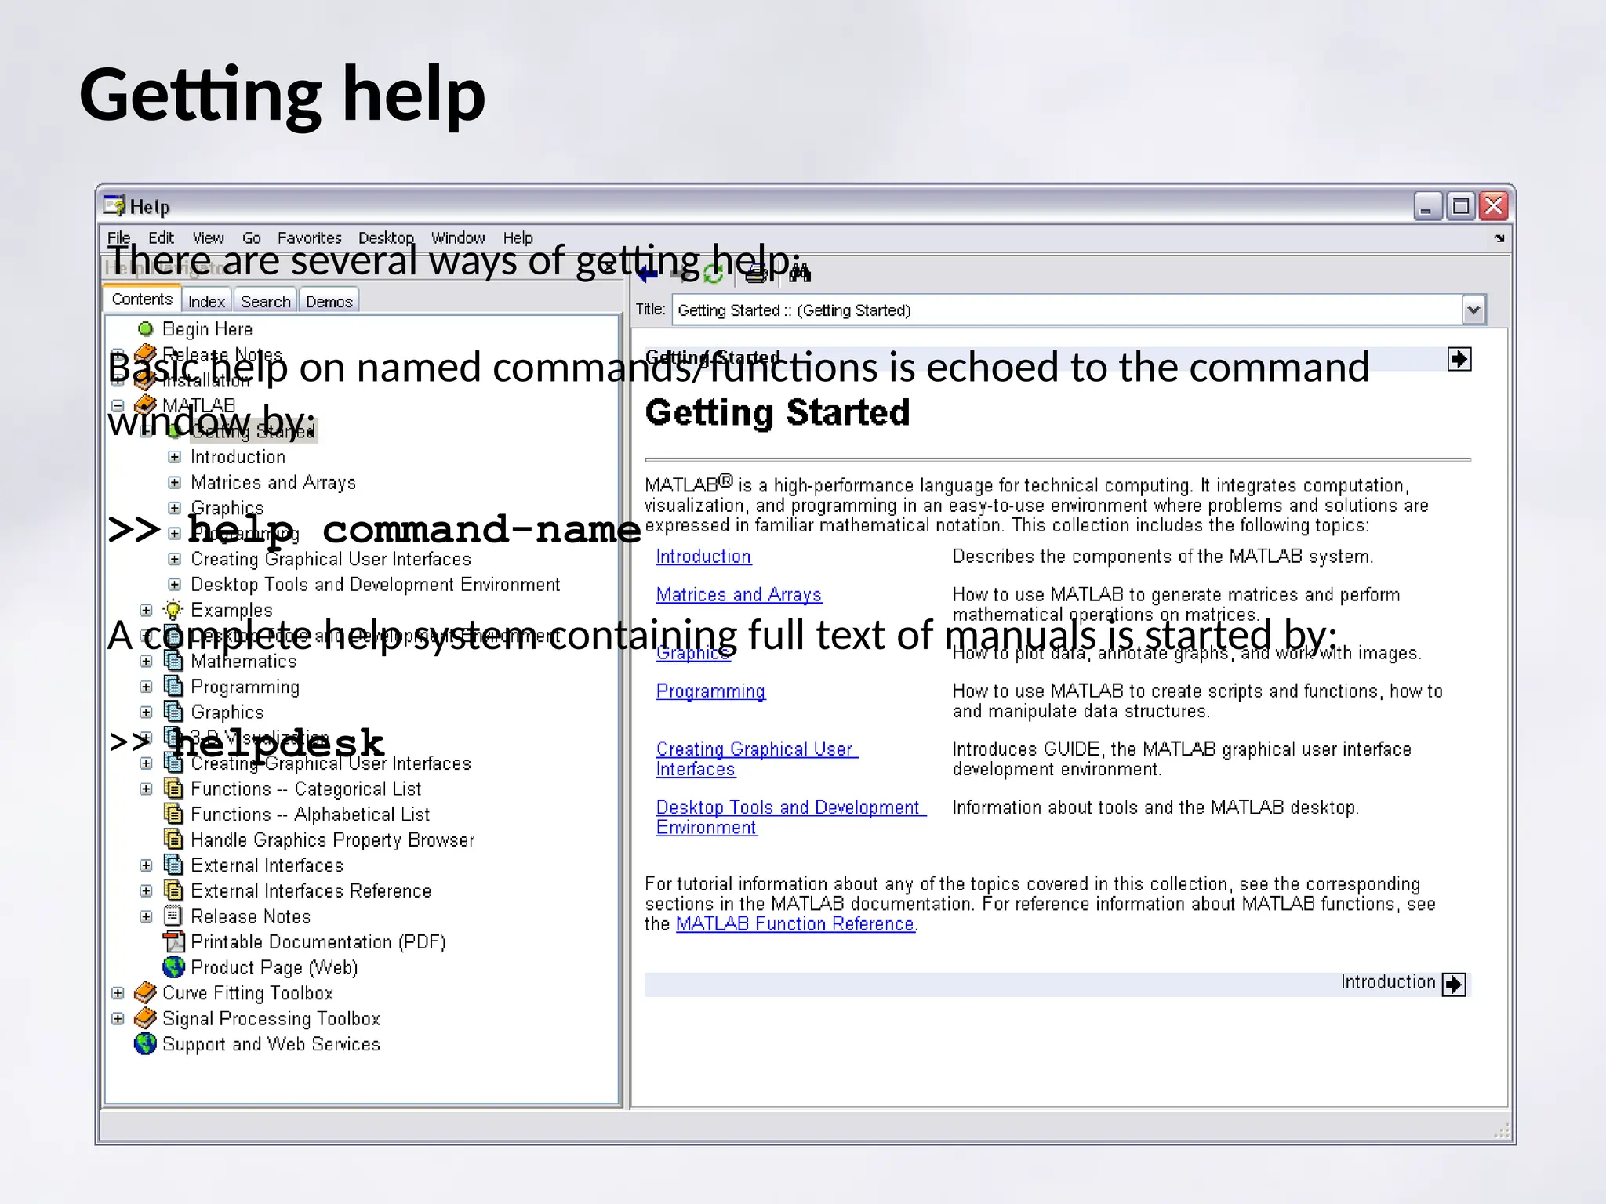Click the document icon beside Mathematics
Image resolution: width=1606 pixels, height=1204 pixels.
173,660
